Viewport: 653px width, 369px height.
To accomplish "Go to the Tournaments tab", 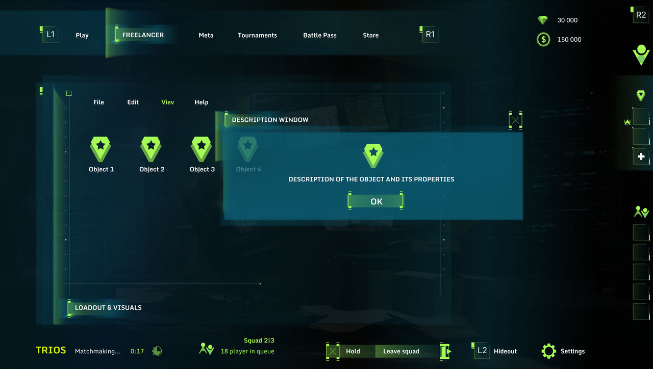I will (258, 35).
